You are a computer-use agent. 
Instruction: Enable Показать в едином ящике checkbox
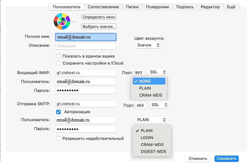click(x=58, y=56)
